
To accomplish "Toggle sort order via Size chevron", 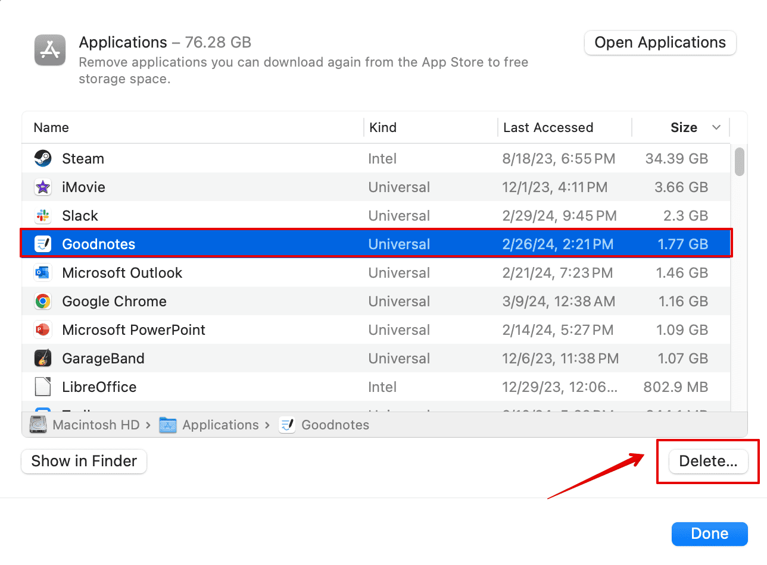I will [x=716, y=127].
